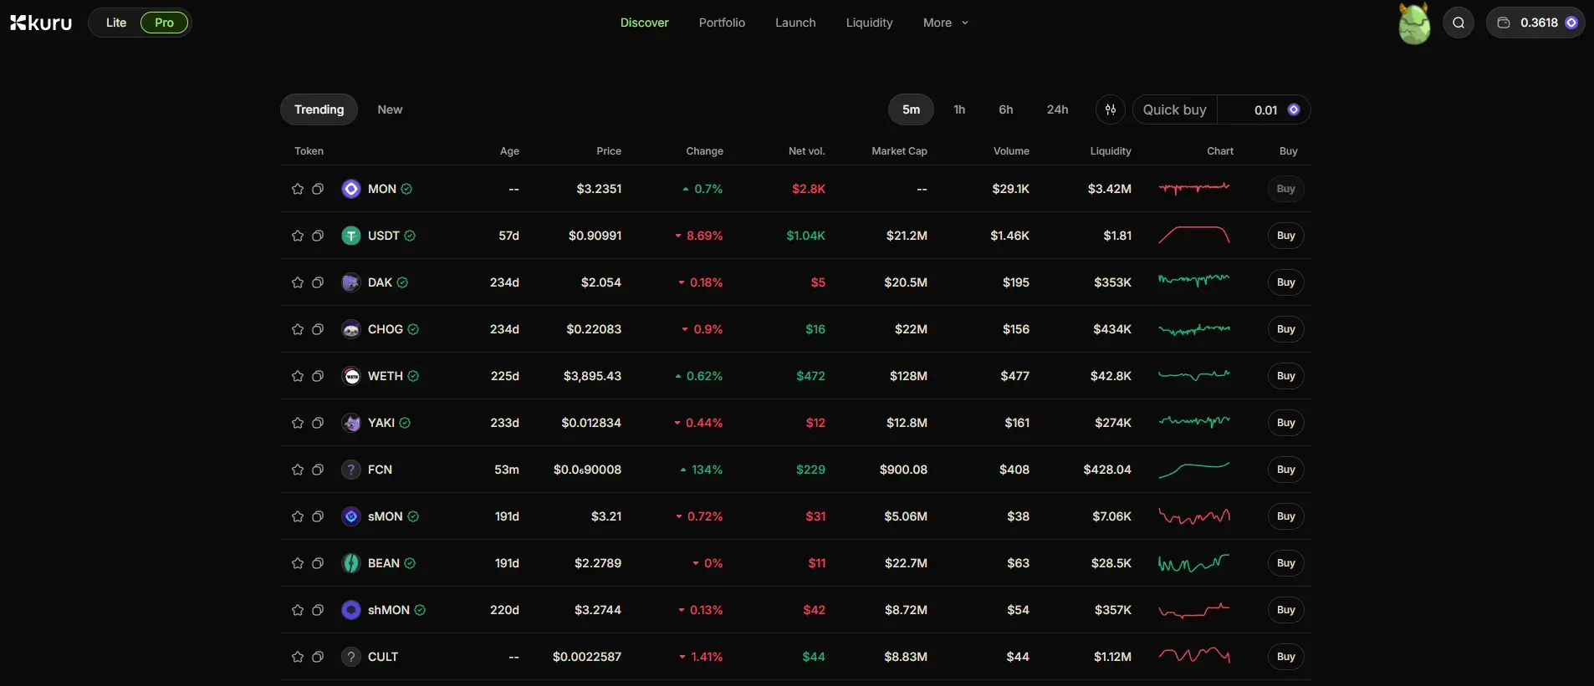The width and height of the screenshot is (1594, 686).
Task: Open the search magnifier icon
Action: [1459, 23]
